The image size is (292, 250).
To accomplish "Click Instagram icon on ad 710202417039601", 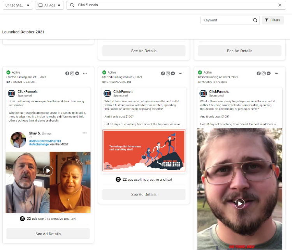I will pos(72,73).
